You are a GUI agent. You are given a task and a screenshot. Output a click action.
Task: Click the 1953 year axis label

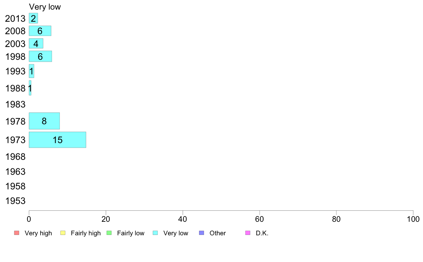(x=15, y=201)
